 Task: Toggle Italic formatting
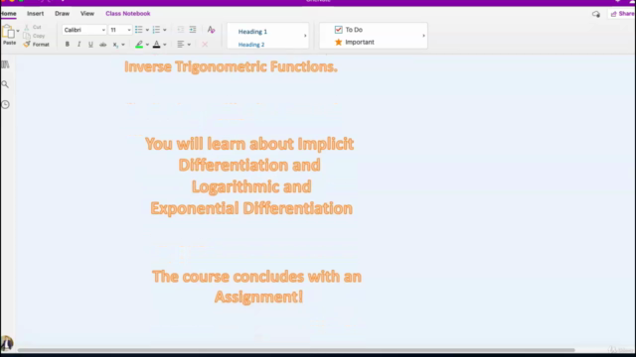79,44
